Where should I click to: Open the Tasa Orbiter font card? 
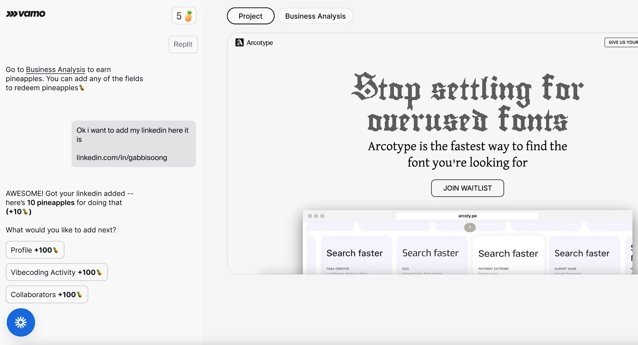pos(354,255)
